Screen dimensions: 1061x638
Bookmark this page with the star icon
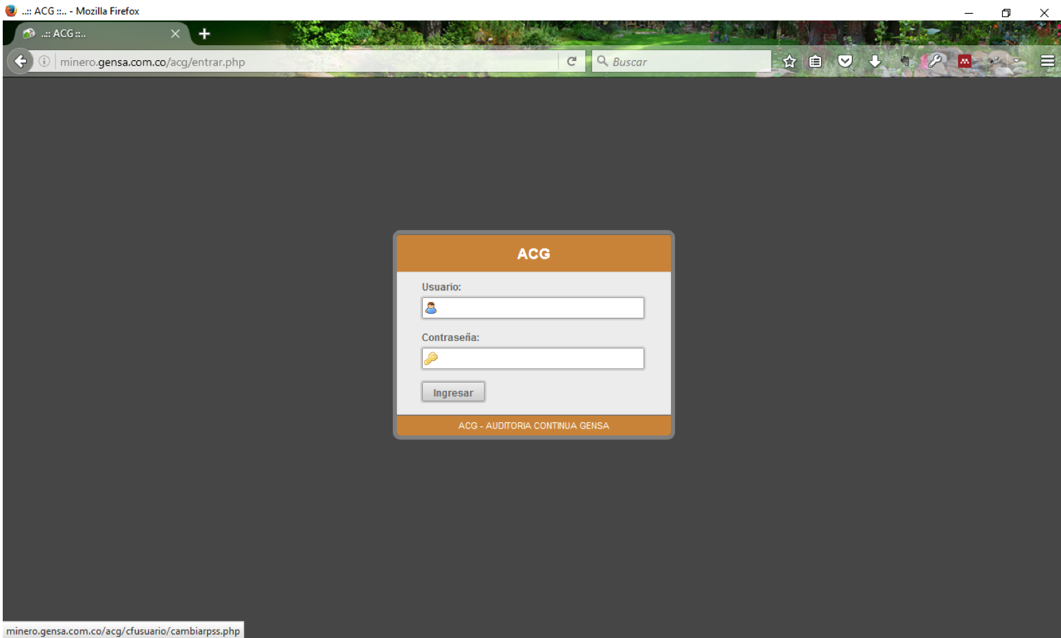790,62
